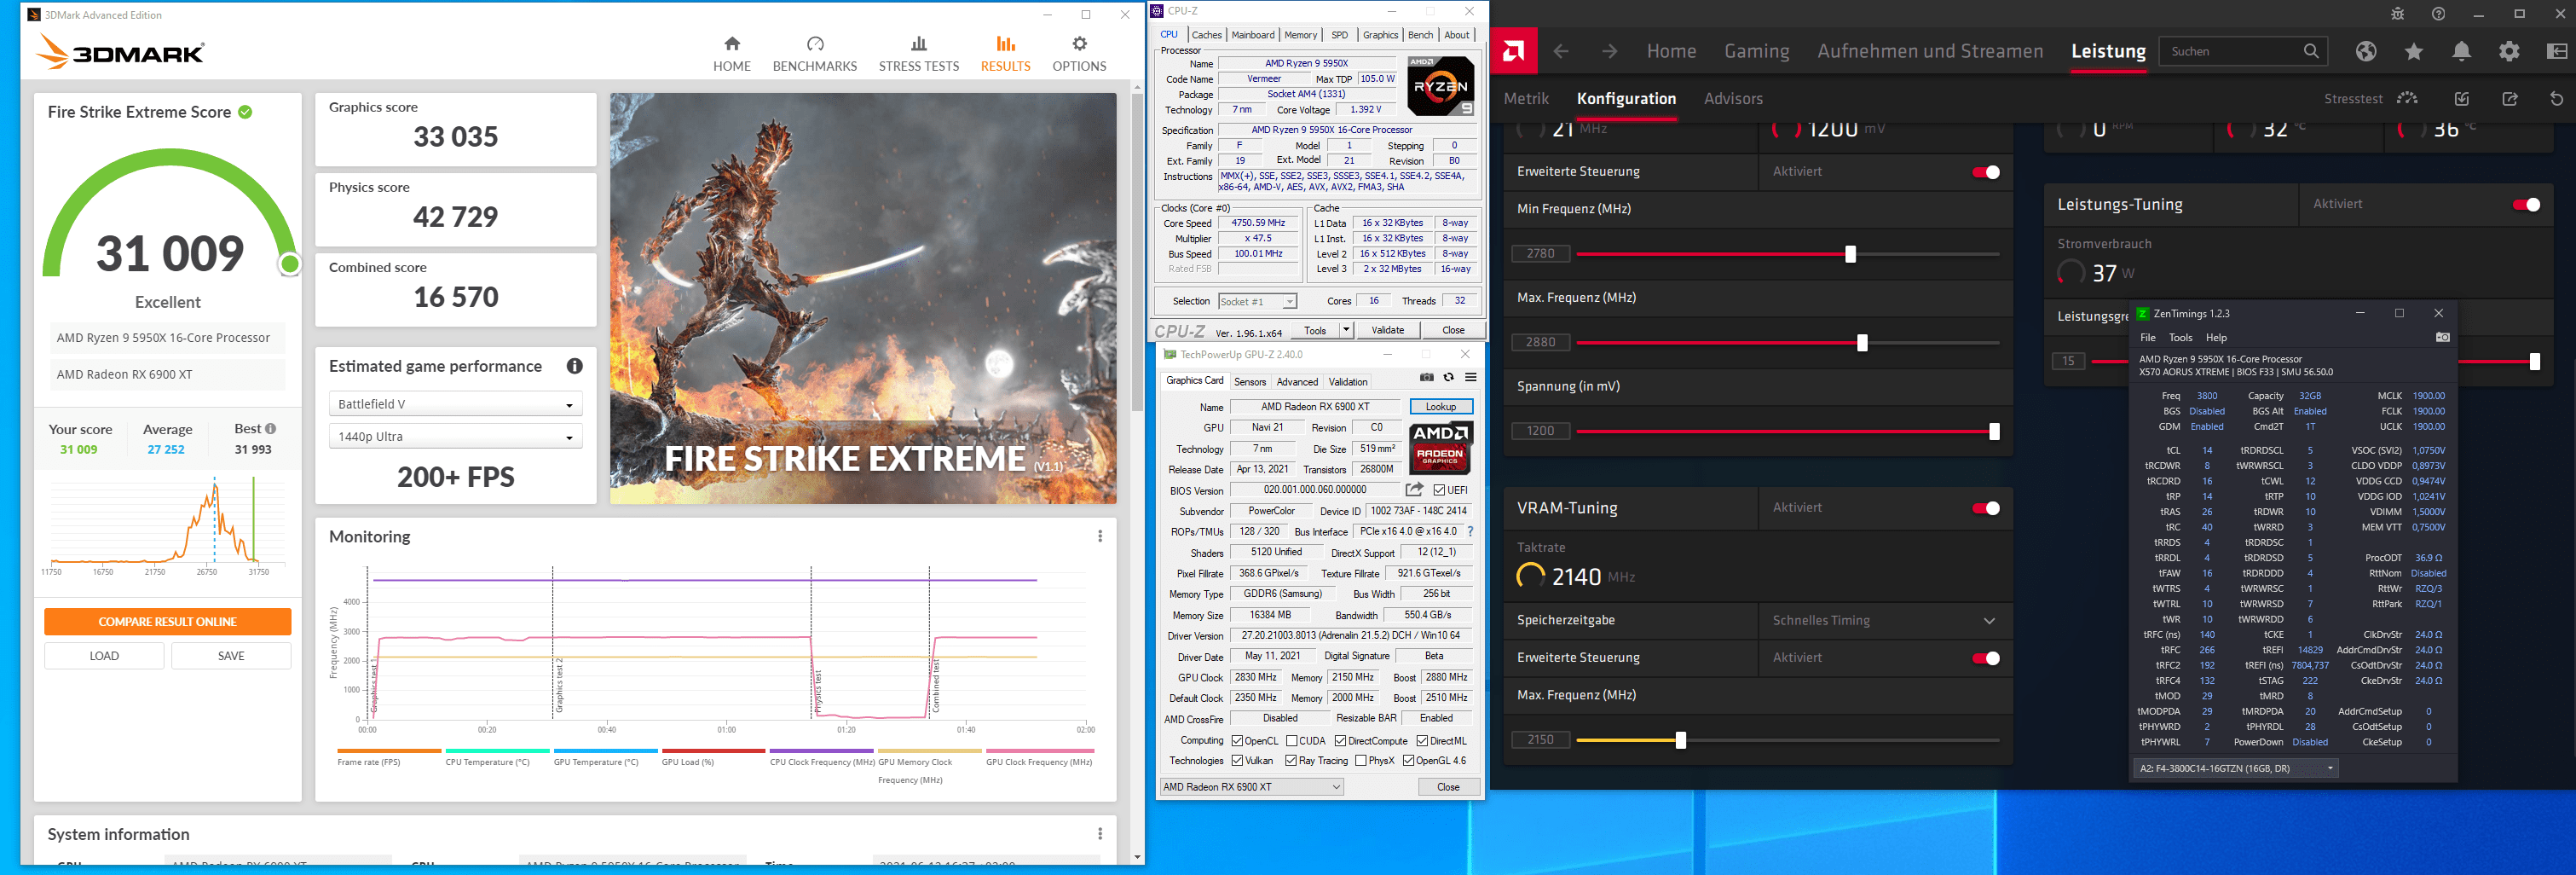
Task: Toggle the Ray Tracing checkbox
Action: [x=1290, y=761]
